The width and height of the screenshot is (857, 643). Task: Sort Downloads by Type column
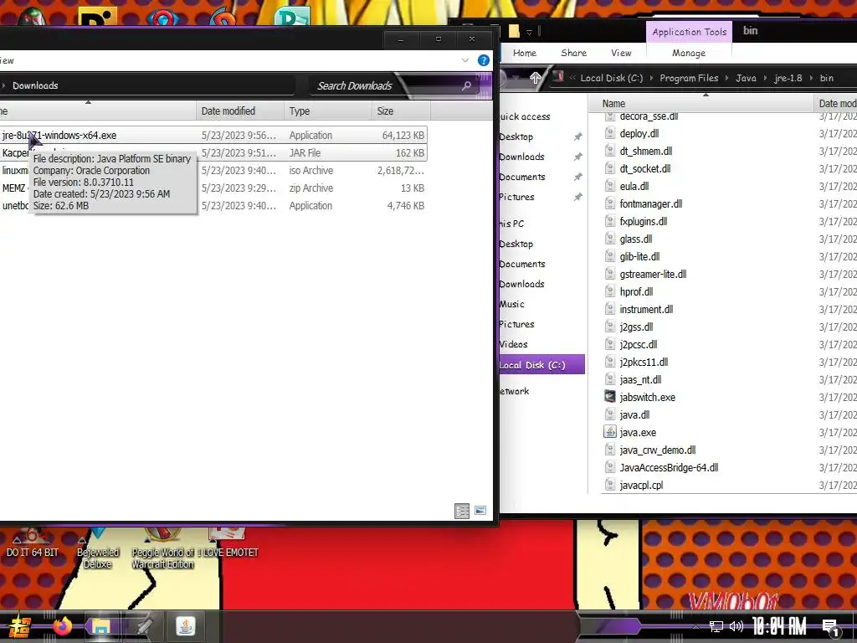click(328, 111)
